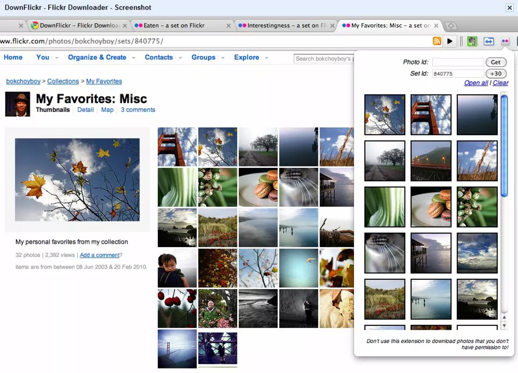Click Open all link in popup

click(x=475, y=83)
